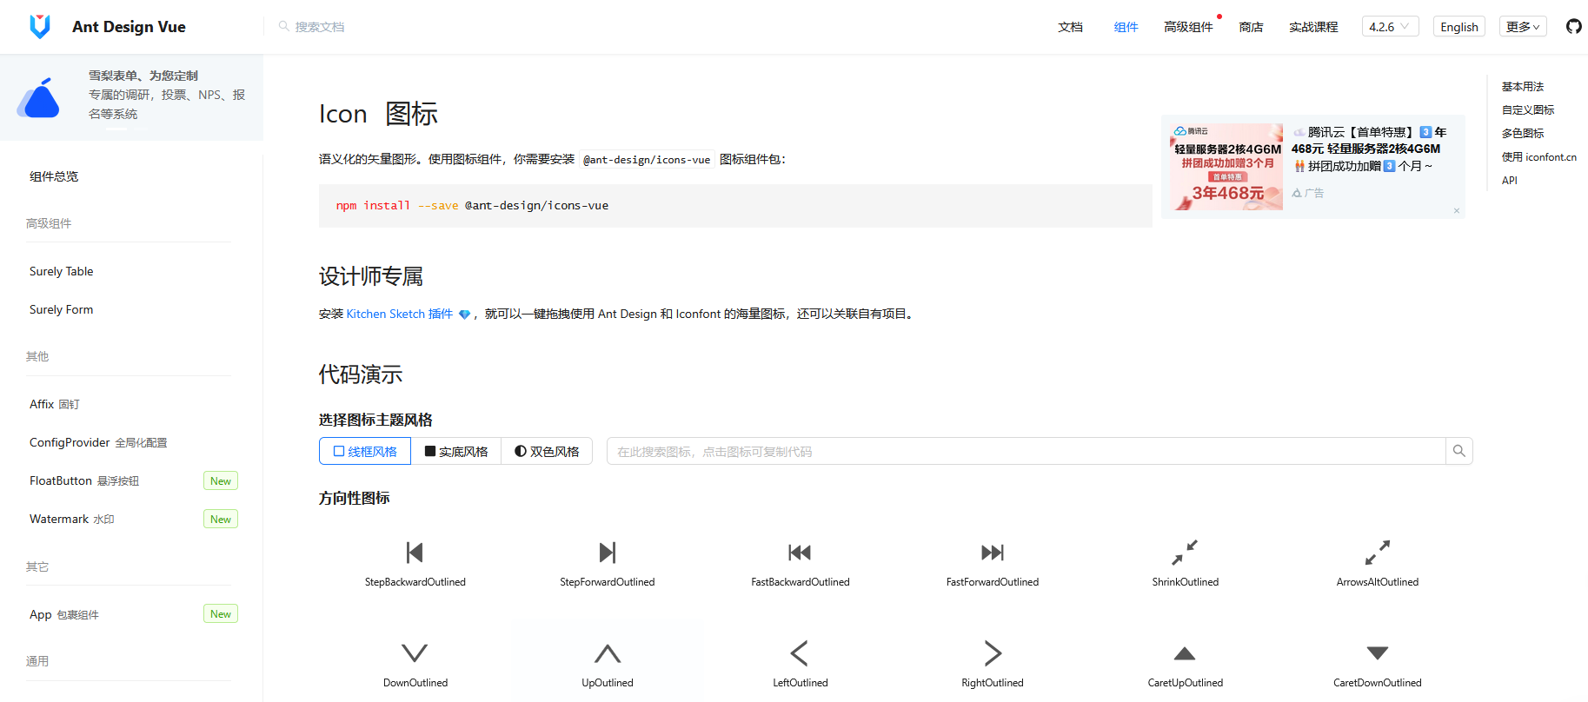Click the StepBackwardOutlined icon

point(415,553)
